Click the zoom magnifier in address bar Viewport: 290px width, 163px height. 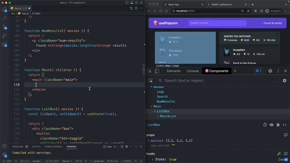click(x=242, y=11)
